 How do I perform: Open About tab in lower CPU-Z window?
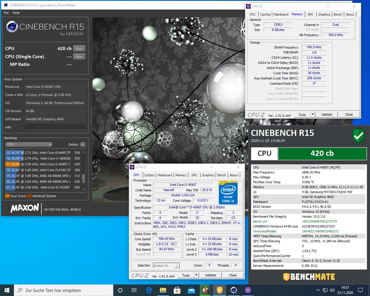[234, 175]
